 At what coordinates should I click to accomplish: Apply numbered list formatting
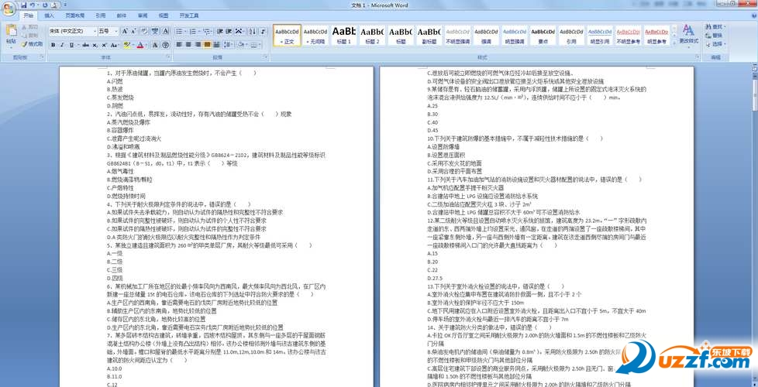(192, 32)
